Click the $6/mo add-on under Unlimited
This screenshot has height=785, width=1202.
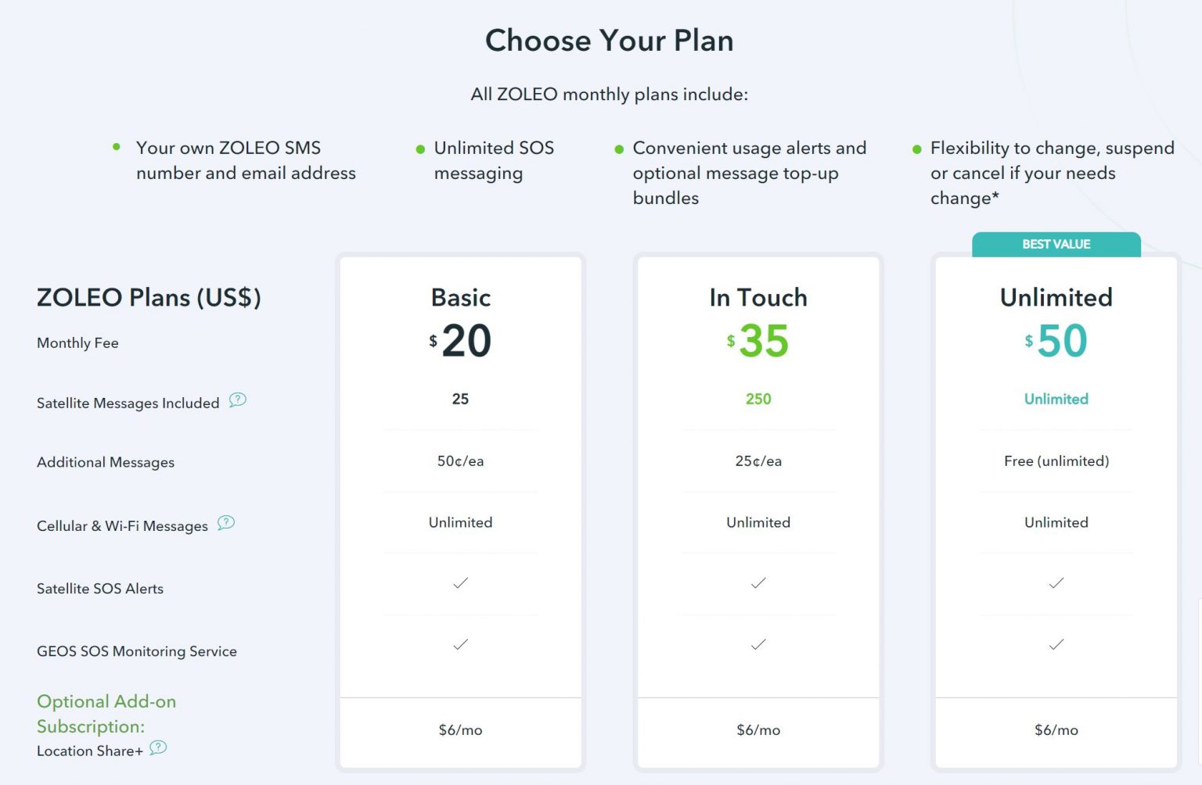(1056, 729)
